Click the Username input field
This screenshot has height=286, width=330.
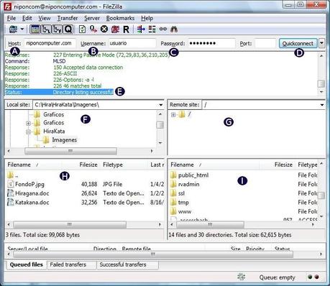tap(132, 43)
